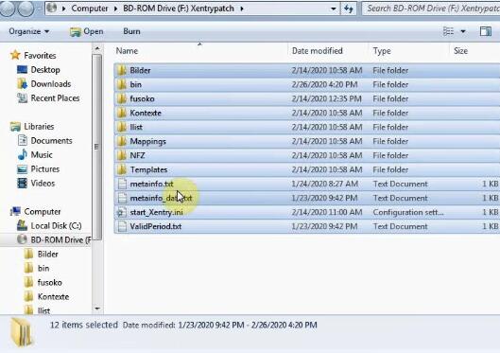Select the bin folder icon in file list
500x353 pixels.
coord(122,84)
